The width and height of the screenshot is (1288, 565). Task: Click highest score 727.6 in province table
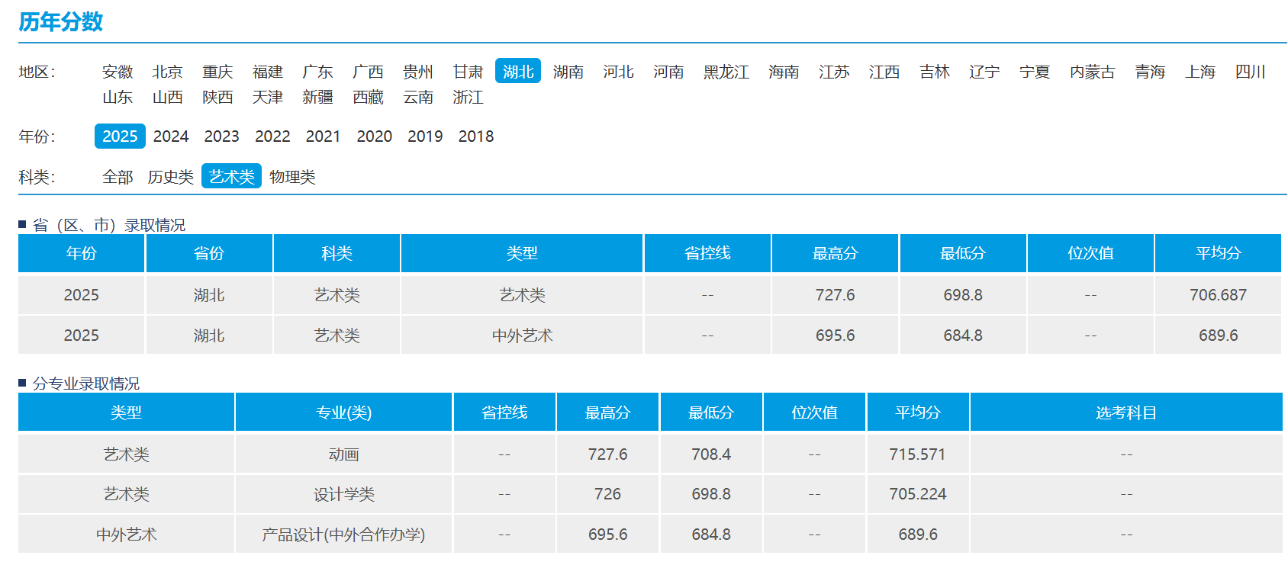coord(835,295)
